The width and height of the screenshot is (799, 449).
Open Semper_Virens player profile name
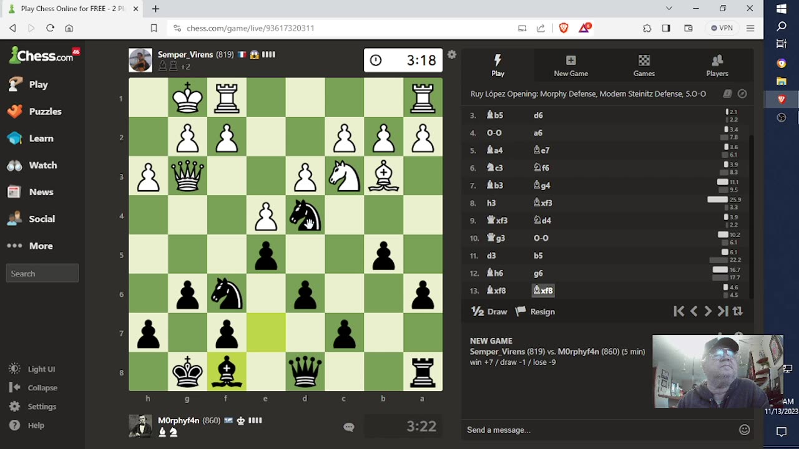pos(185,55)
